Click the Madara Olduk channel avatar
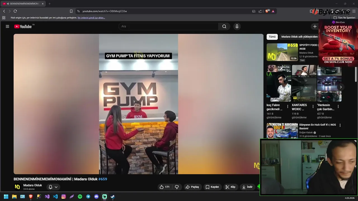The height and width of the screenshot is (201, 358). pyautogui.click(x=17, y=187)
